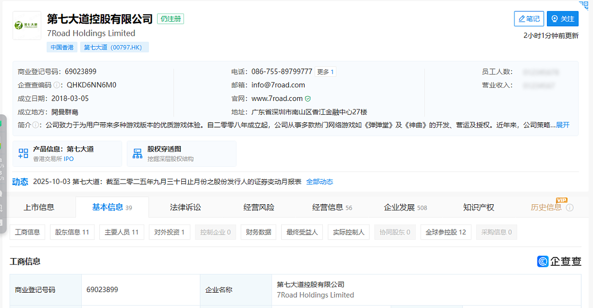Switch to the 企业发展 508 tab
This screenshot has height=308, width=593.
405,208
